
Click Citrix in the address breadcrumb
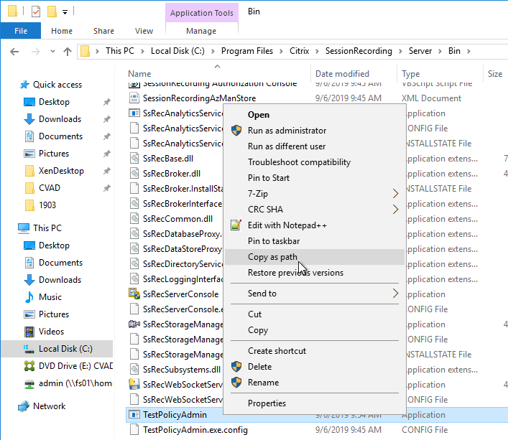[300, 51]
